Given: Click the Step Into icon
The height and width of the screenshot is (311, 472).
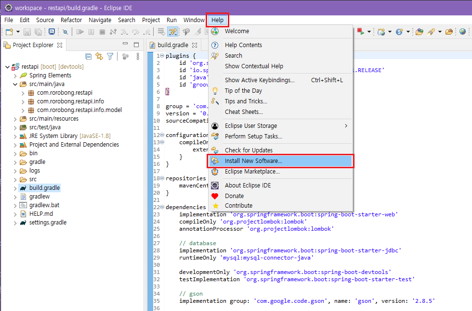Looking at the screenshot, I should 124,32.
